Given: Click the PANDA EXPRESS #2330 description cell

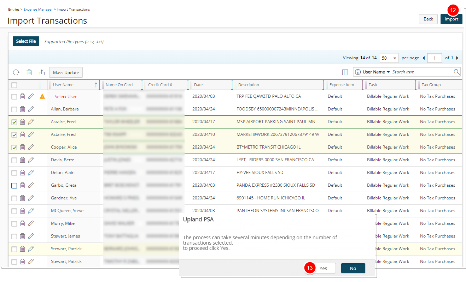Looking at the screenshot, I should pos(275,185).
